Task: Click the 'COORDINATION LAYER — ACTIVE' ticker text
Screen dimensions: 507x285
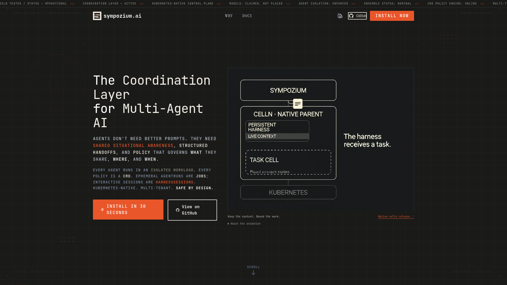Action: coord(110,4)
